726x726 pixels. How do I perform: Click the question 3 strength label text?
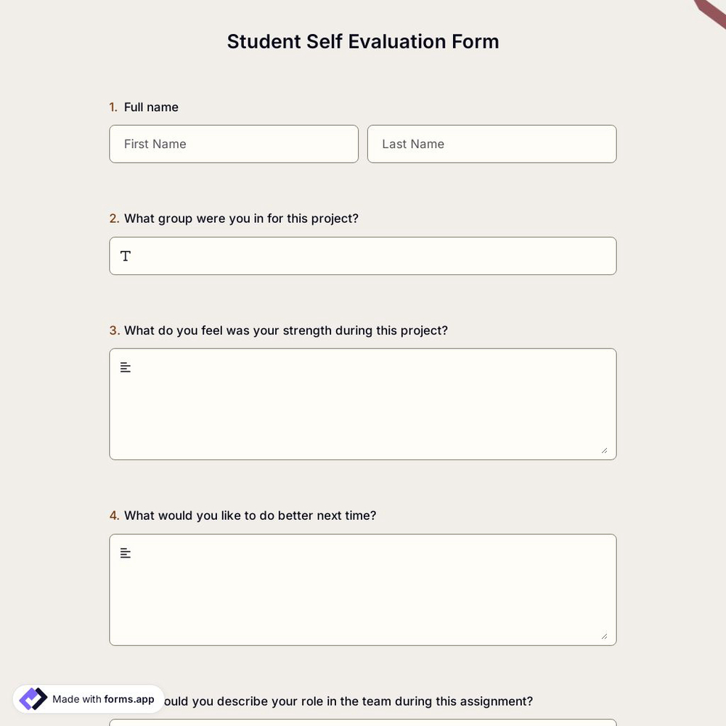click(x=286, y=330)
